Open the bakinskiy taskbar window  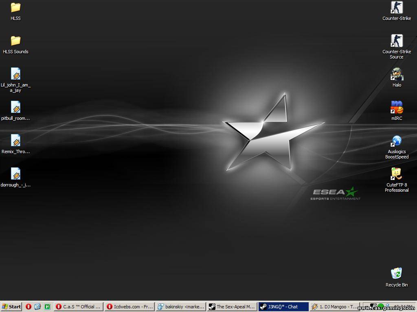(180, 307)
